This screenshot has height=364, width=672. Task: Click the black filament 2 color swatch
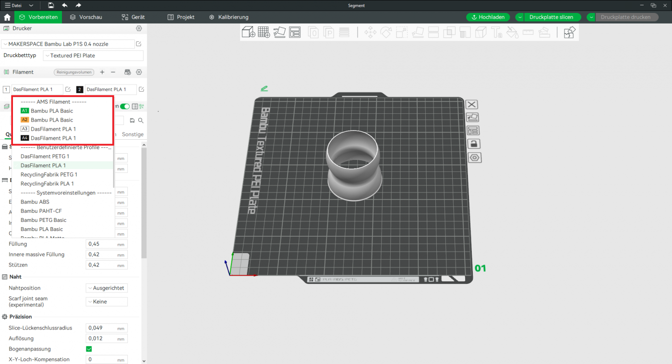[x=80, y=90]
